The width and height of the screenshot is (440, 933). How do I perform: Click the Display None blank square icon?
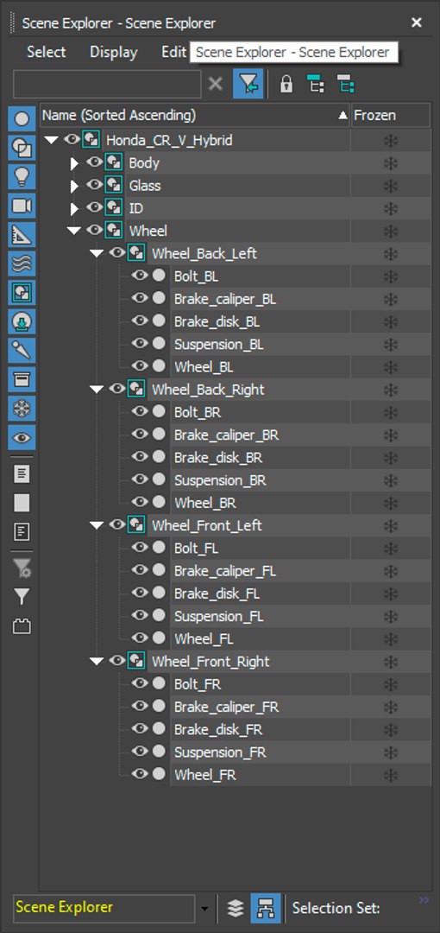tap(22, 503)
